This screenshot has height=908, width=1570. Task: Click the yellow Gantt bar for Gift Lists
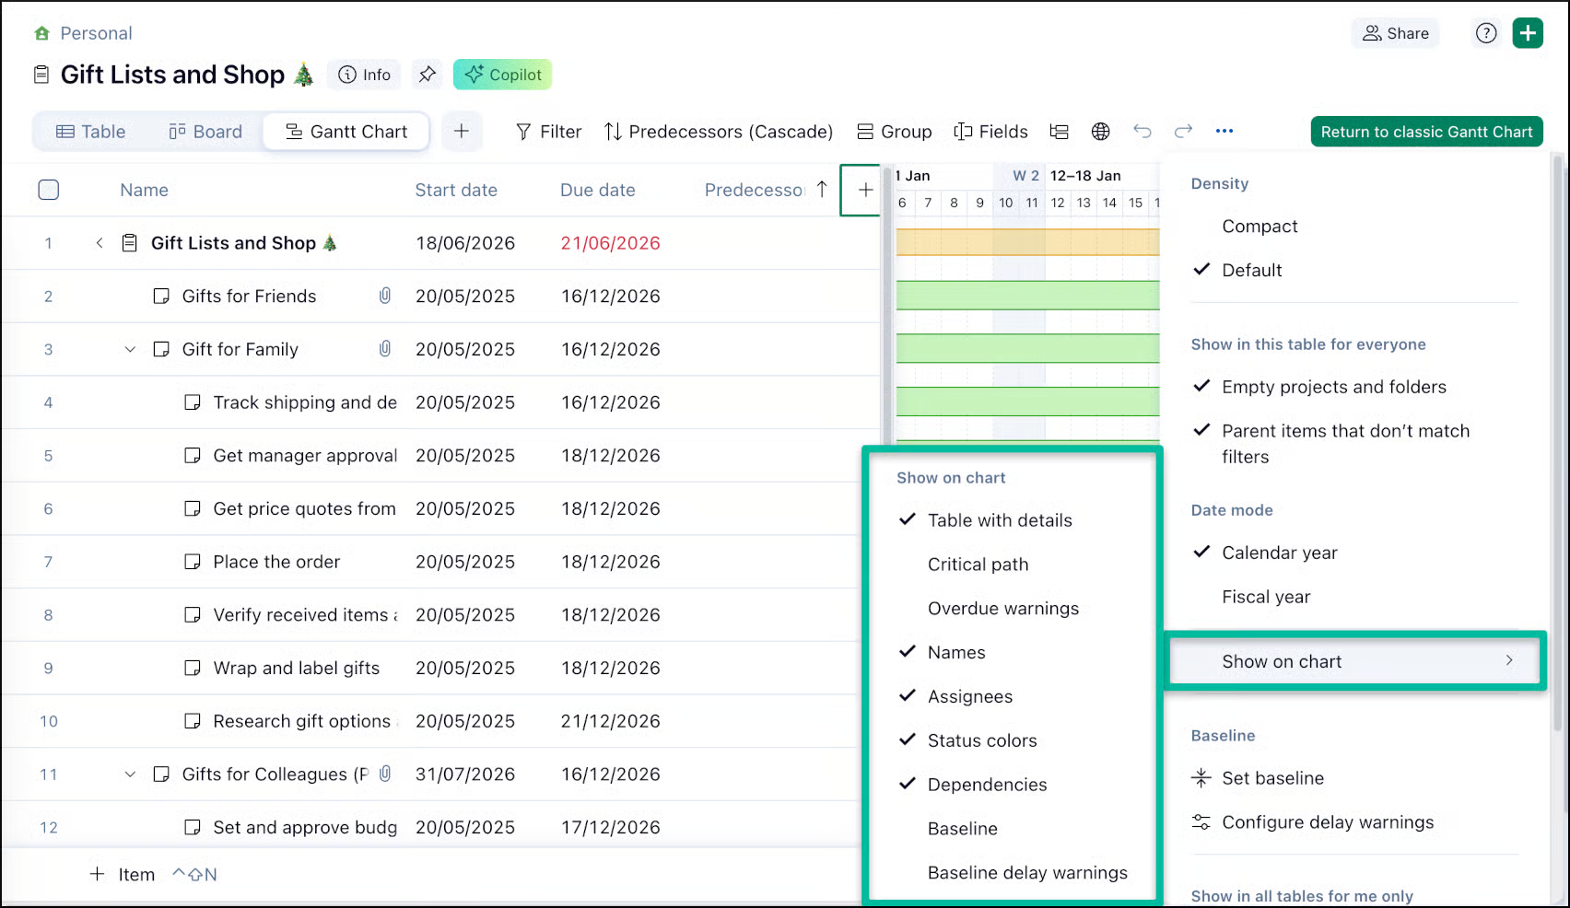(1027, 242)
